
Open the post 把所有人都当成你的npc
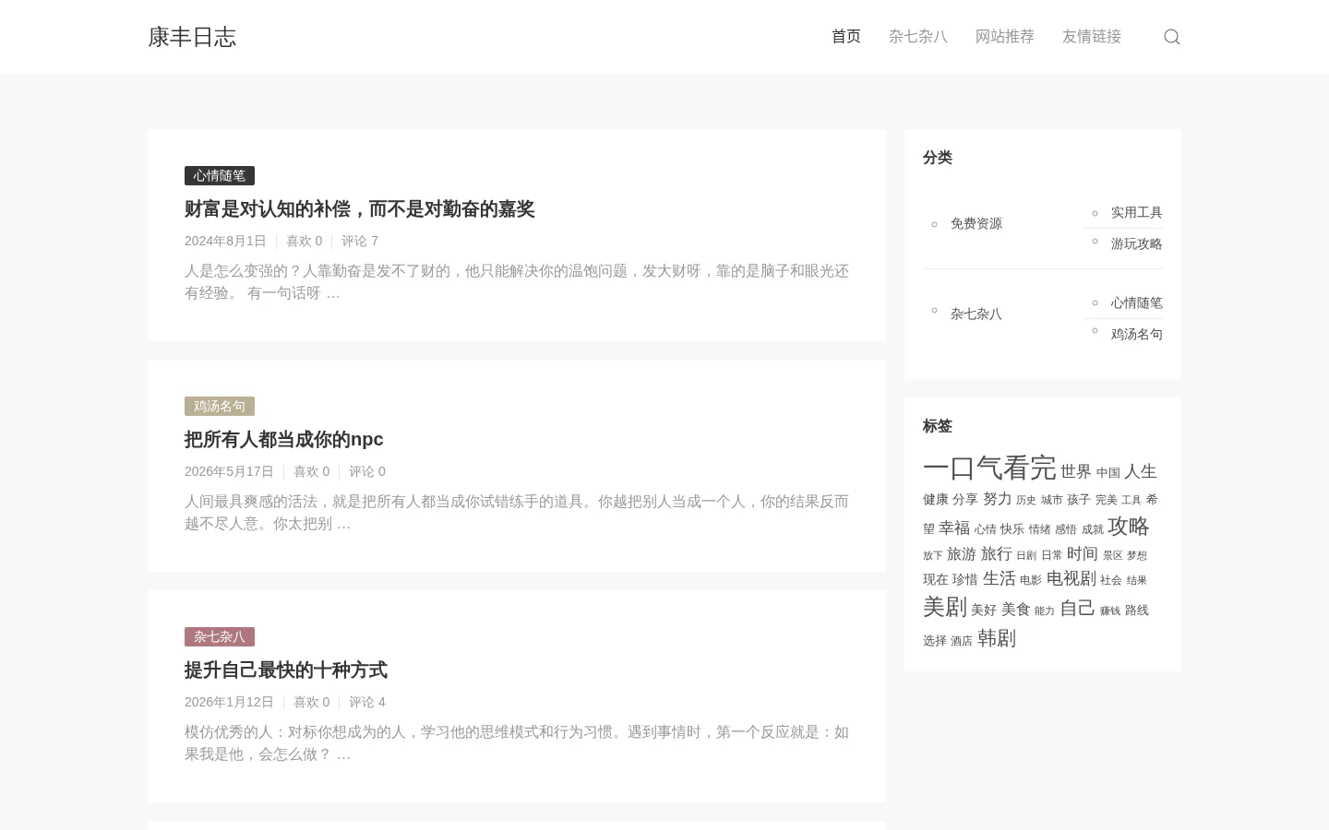click(284, 440)
